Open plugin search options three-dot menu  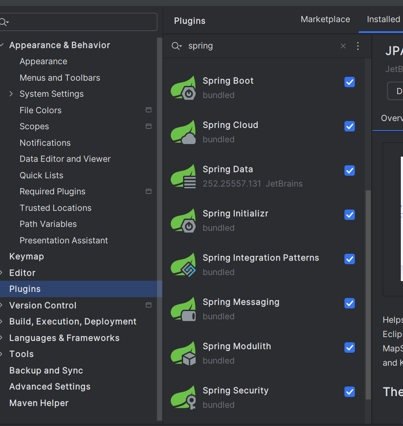(358, 46)
